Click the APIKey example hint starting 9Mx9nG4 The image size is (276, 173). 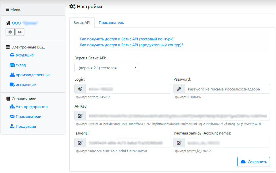pos(168,124)
